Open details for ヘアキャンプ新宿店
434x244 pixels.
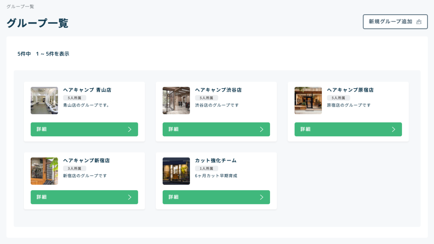(x=84, y=197)
